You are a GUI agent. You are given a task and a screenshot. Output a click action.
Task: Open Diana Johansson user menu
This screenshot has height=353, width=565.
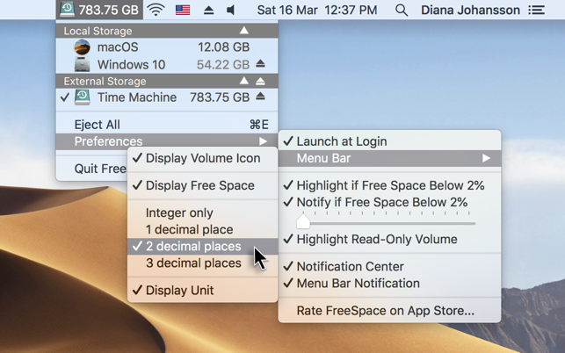point(470,10)
